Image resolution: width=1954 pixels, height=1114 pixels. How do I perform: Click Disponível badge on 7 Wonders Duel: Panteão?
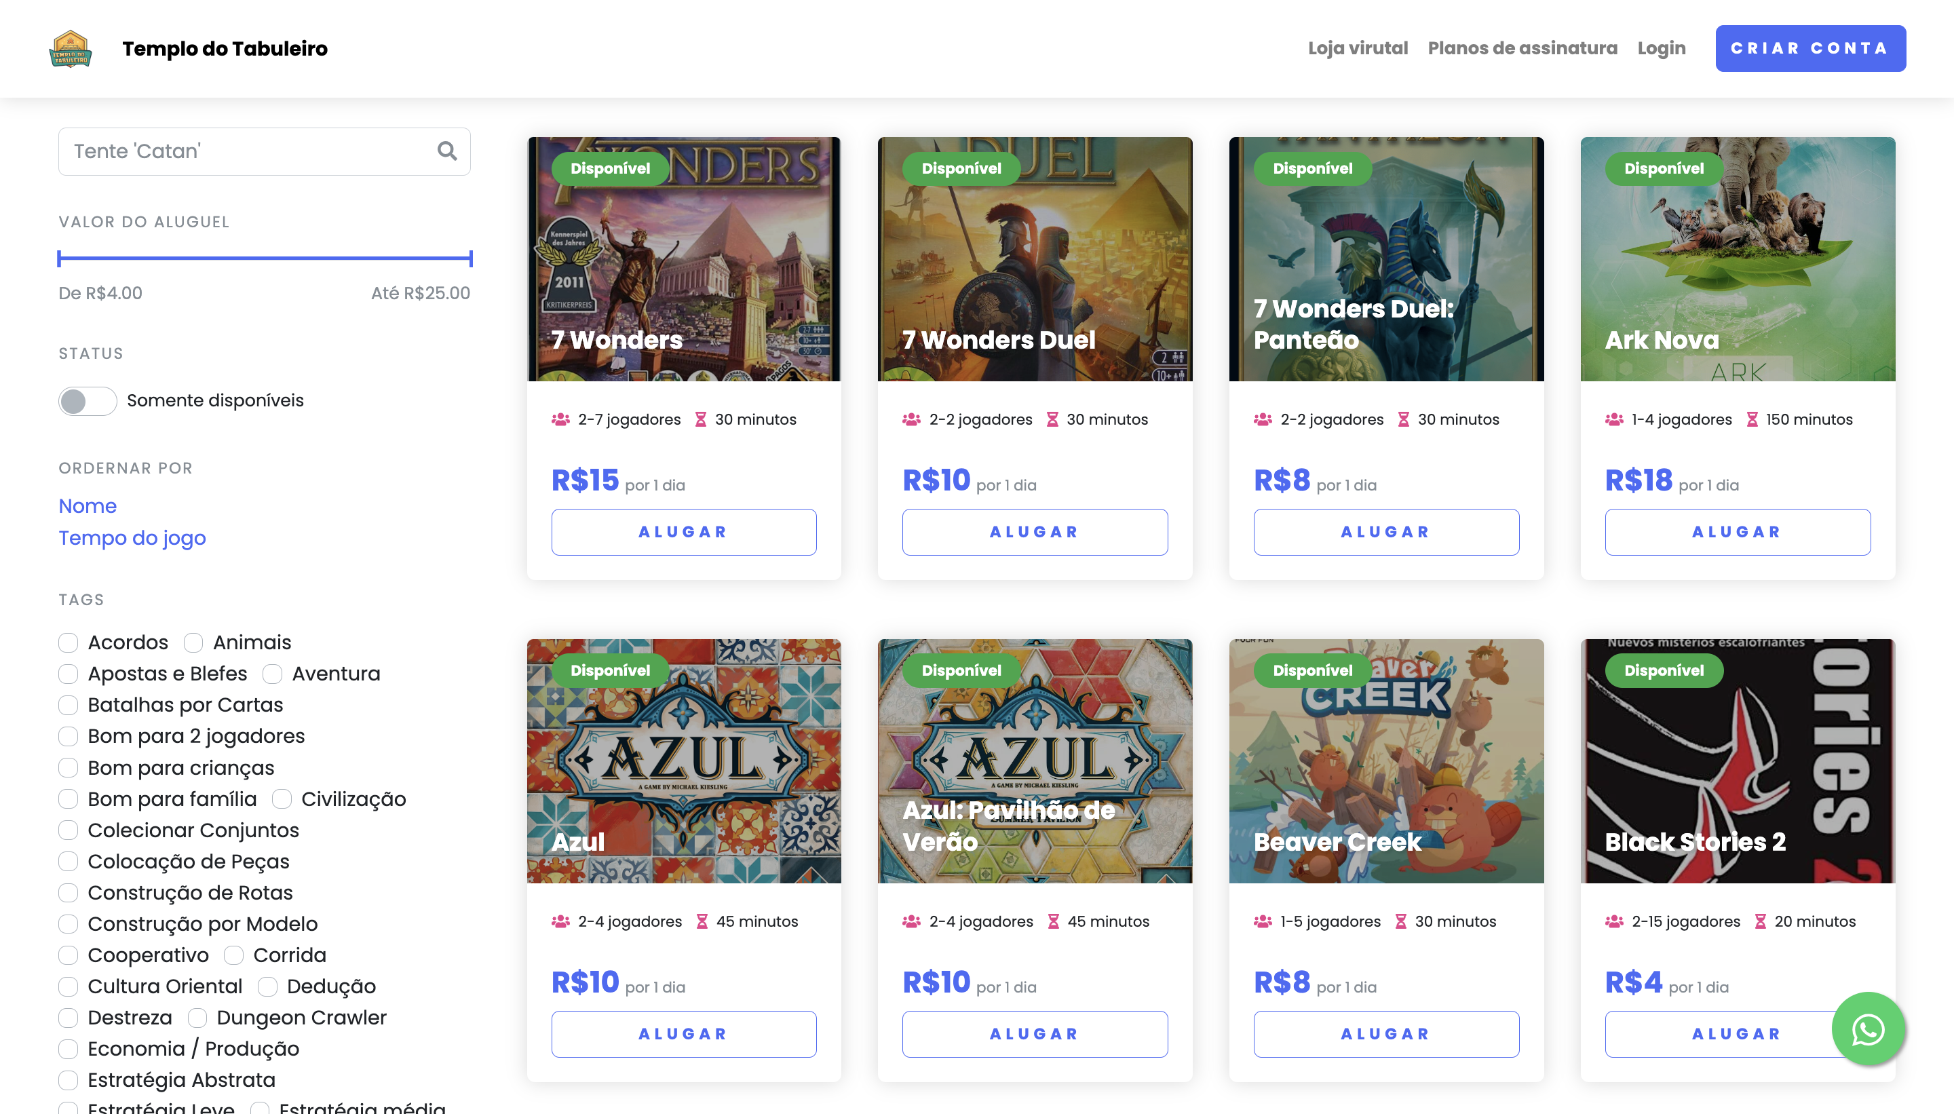click(x=1312, y=168)
